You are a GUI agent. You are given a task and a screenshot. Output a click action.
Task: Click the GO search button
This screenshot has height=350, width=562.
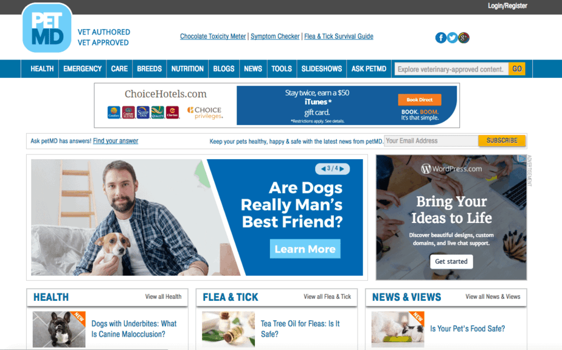click(x=516, y=69)
